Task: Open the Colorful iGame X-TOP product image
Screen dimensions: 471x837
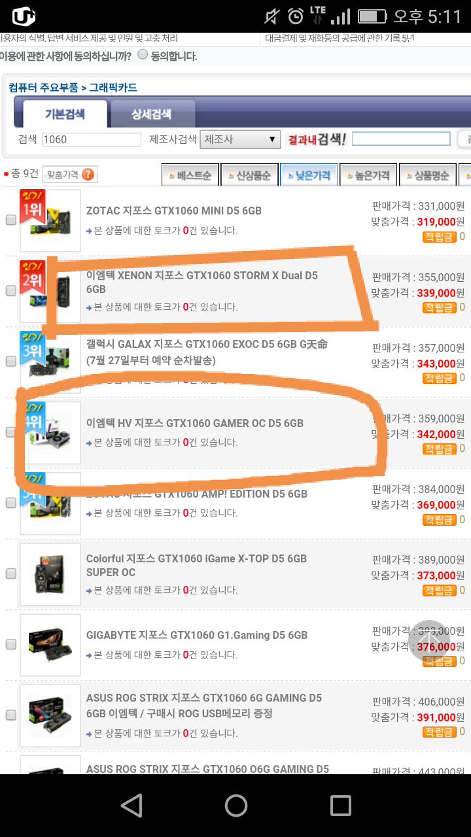Action: tap(50, 574)
